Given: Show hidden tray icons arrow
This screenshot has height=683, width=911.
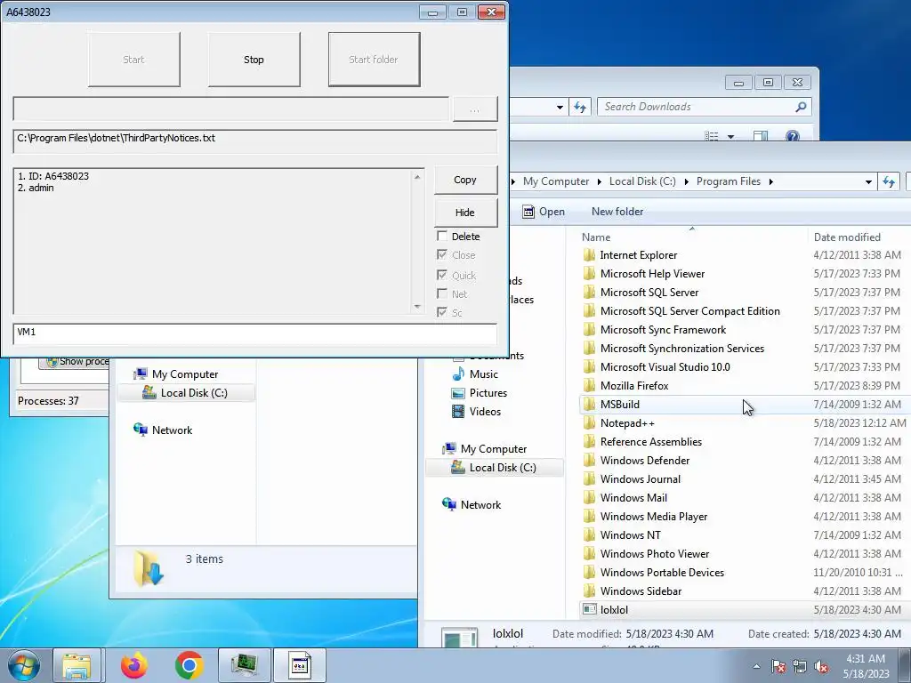Looking at the screenshot, I should (x=756, y=666).
